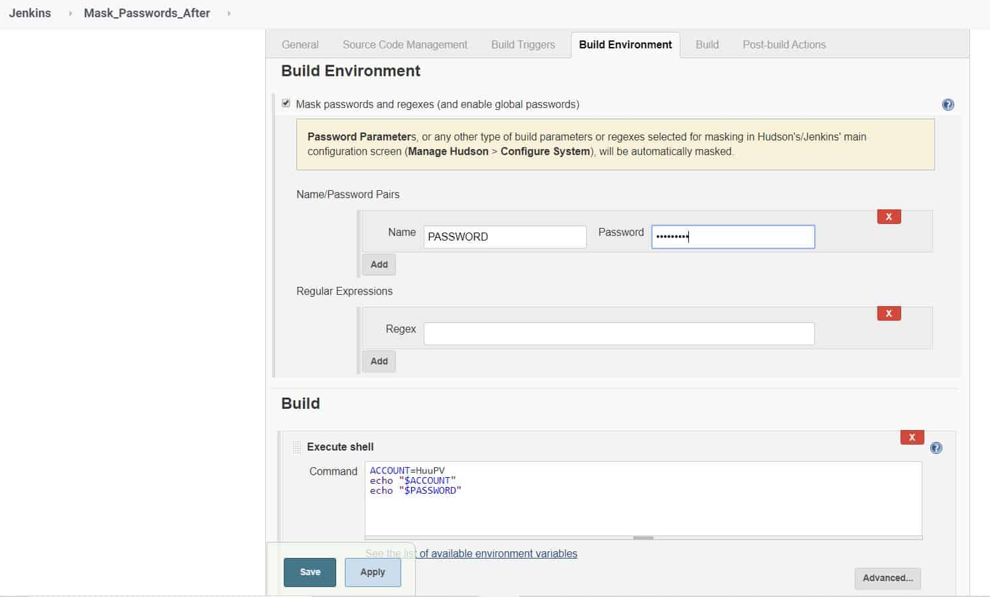Image resolution: width=990 pixels, height=597 pixels.
Task: Add another name/password pair
Action: pos(379,264)
